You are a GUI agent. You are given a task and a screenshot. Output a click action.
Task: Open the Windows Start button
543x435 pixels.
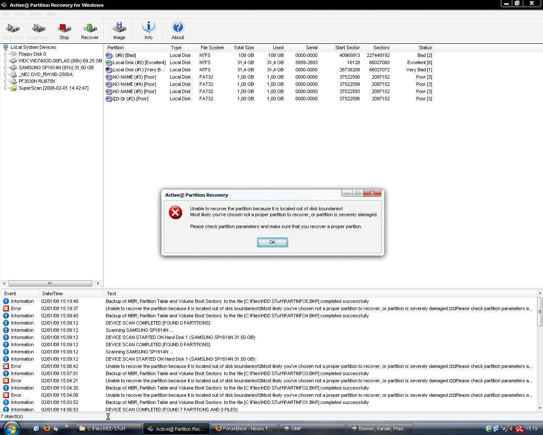click(11, 428)
